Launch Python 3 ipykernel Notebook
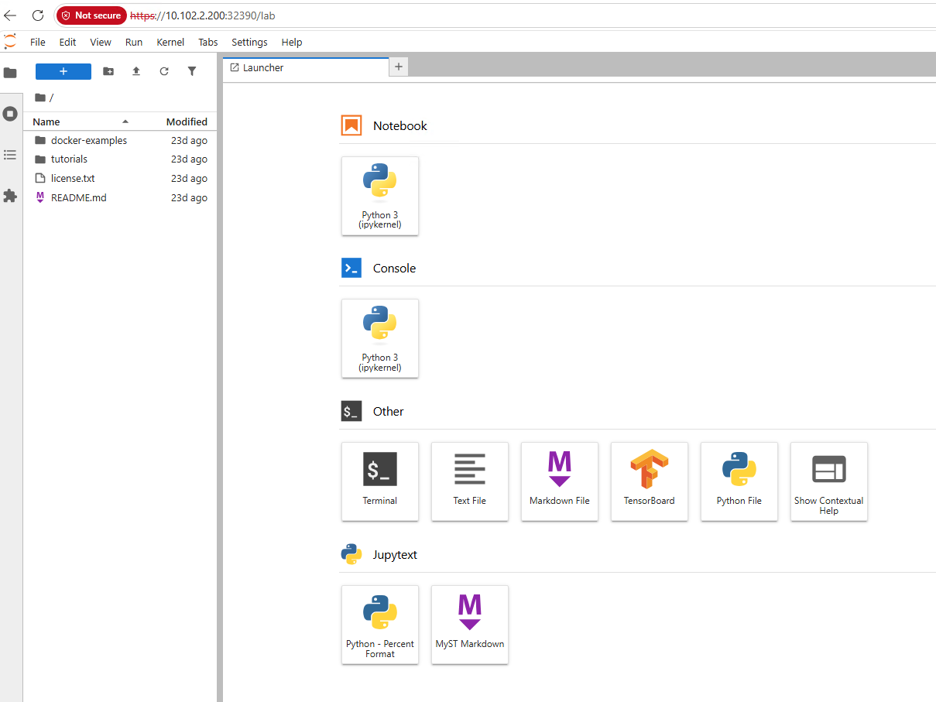The width and height of the screenshot is (936, 702). (380, 196)
